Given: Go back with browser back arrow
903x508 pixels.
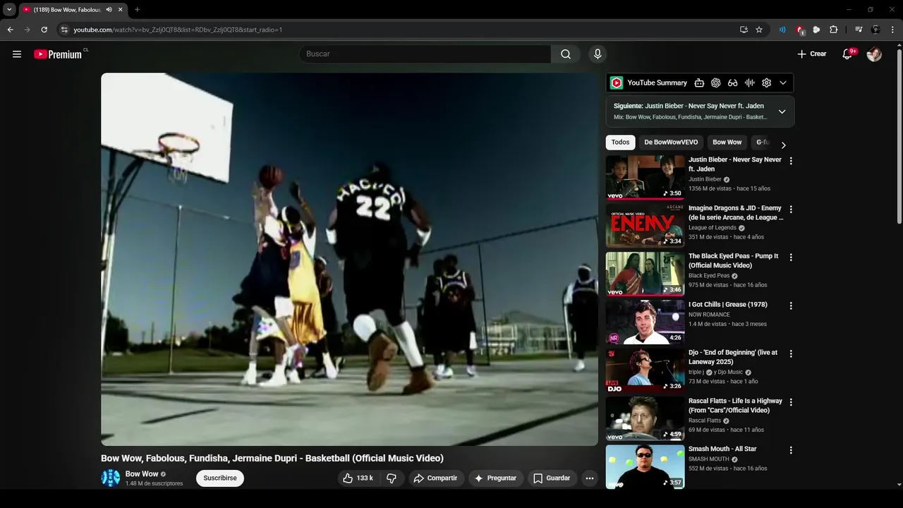Looking at the screenshot, I should (x=10, y=30).
